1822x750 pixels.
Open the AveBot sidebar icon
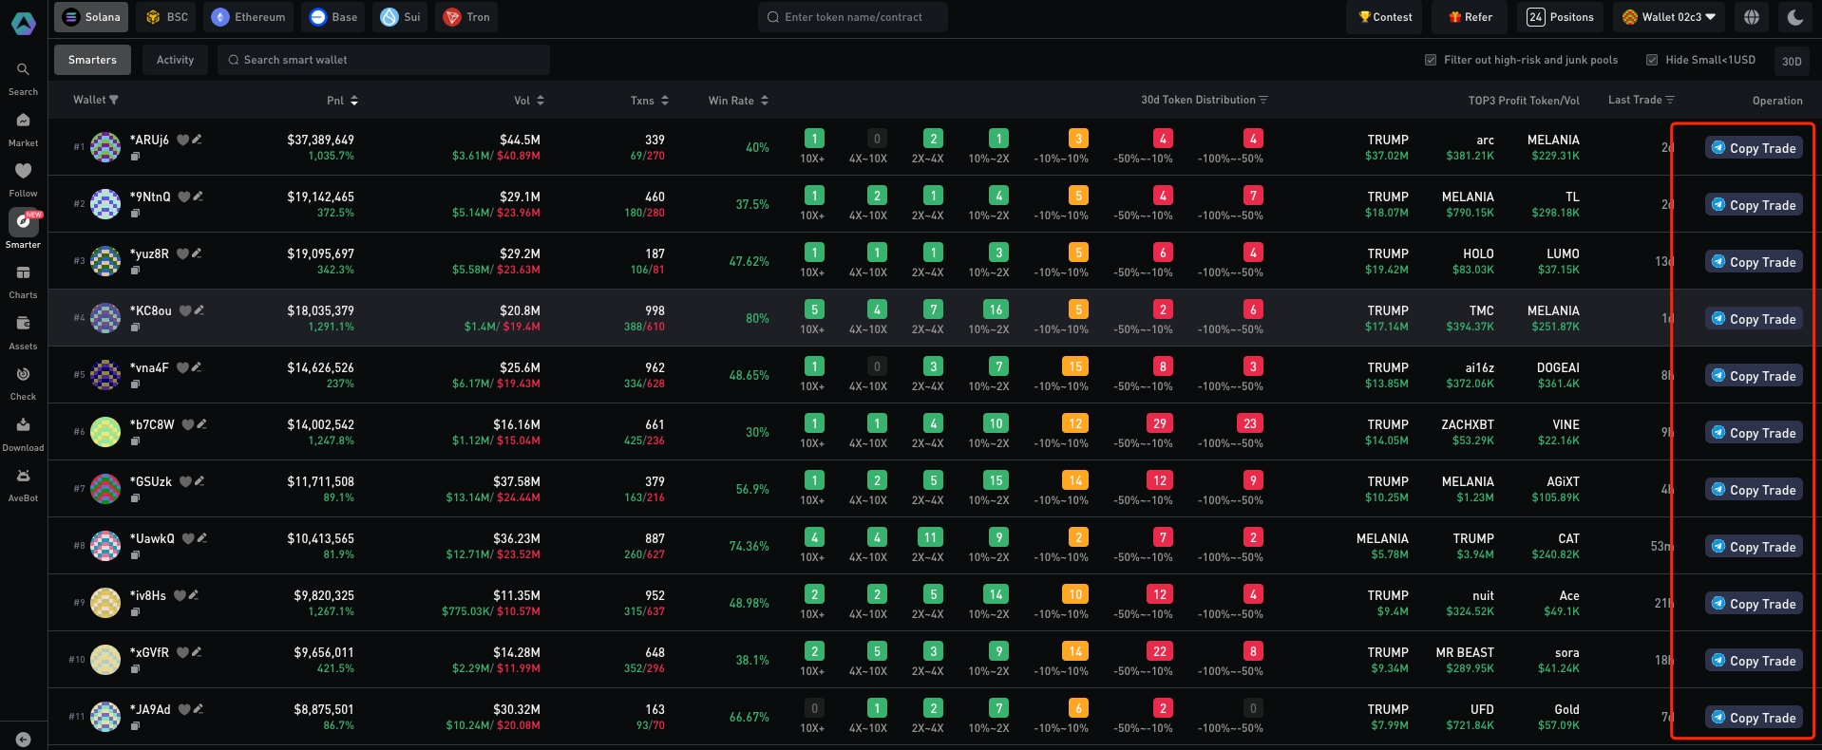click(23, 477)
